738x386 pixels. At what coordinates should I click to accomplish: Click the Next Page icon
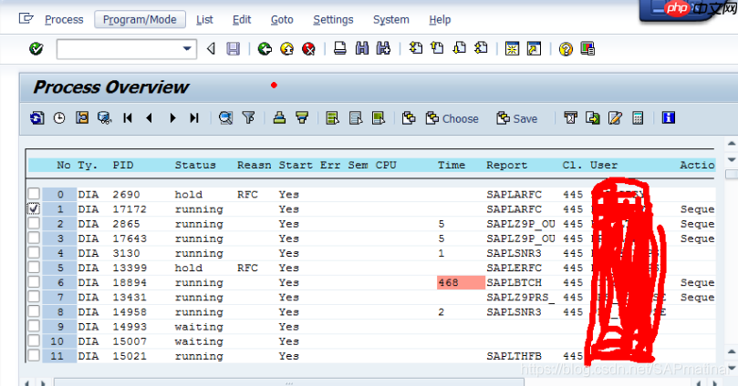point(459,48)
